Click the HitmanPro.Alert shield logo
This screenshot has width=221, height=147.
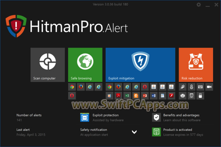(16, 26)
